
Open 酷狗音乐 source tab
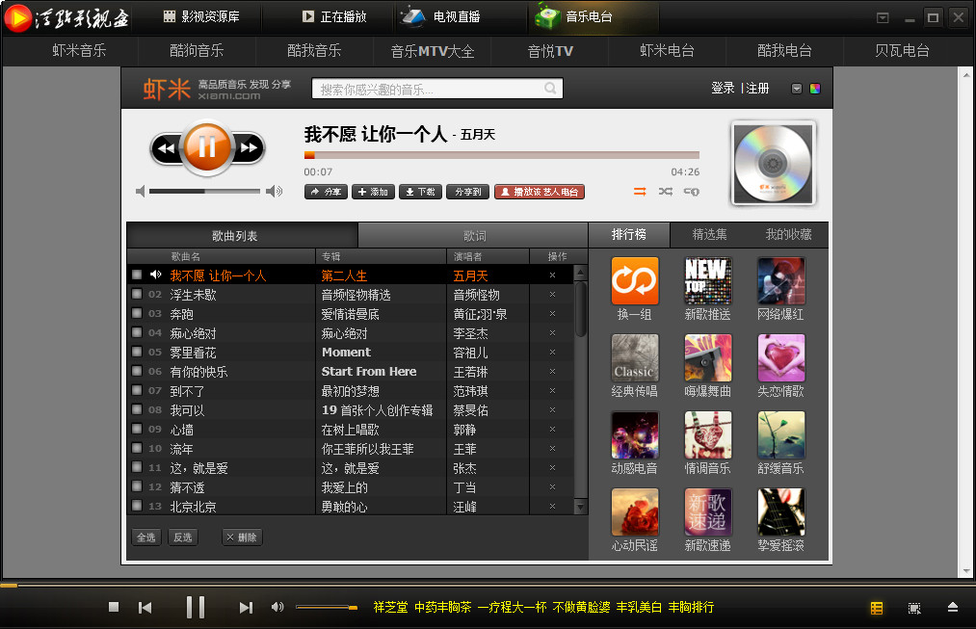197,51
